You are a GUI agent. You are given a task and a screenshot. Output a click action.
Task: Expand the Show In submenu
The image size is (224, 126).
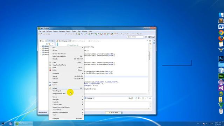pyautogui.click(x=66, y=59)
